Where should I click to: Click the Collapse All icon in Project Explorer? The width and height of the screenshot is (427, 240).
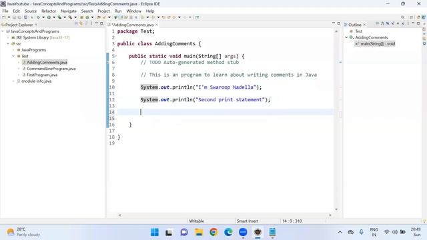coord(76,24)
